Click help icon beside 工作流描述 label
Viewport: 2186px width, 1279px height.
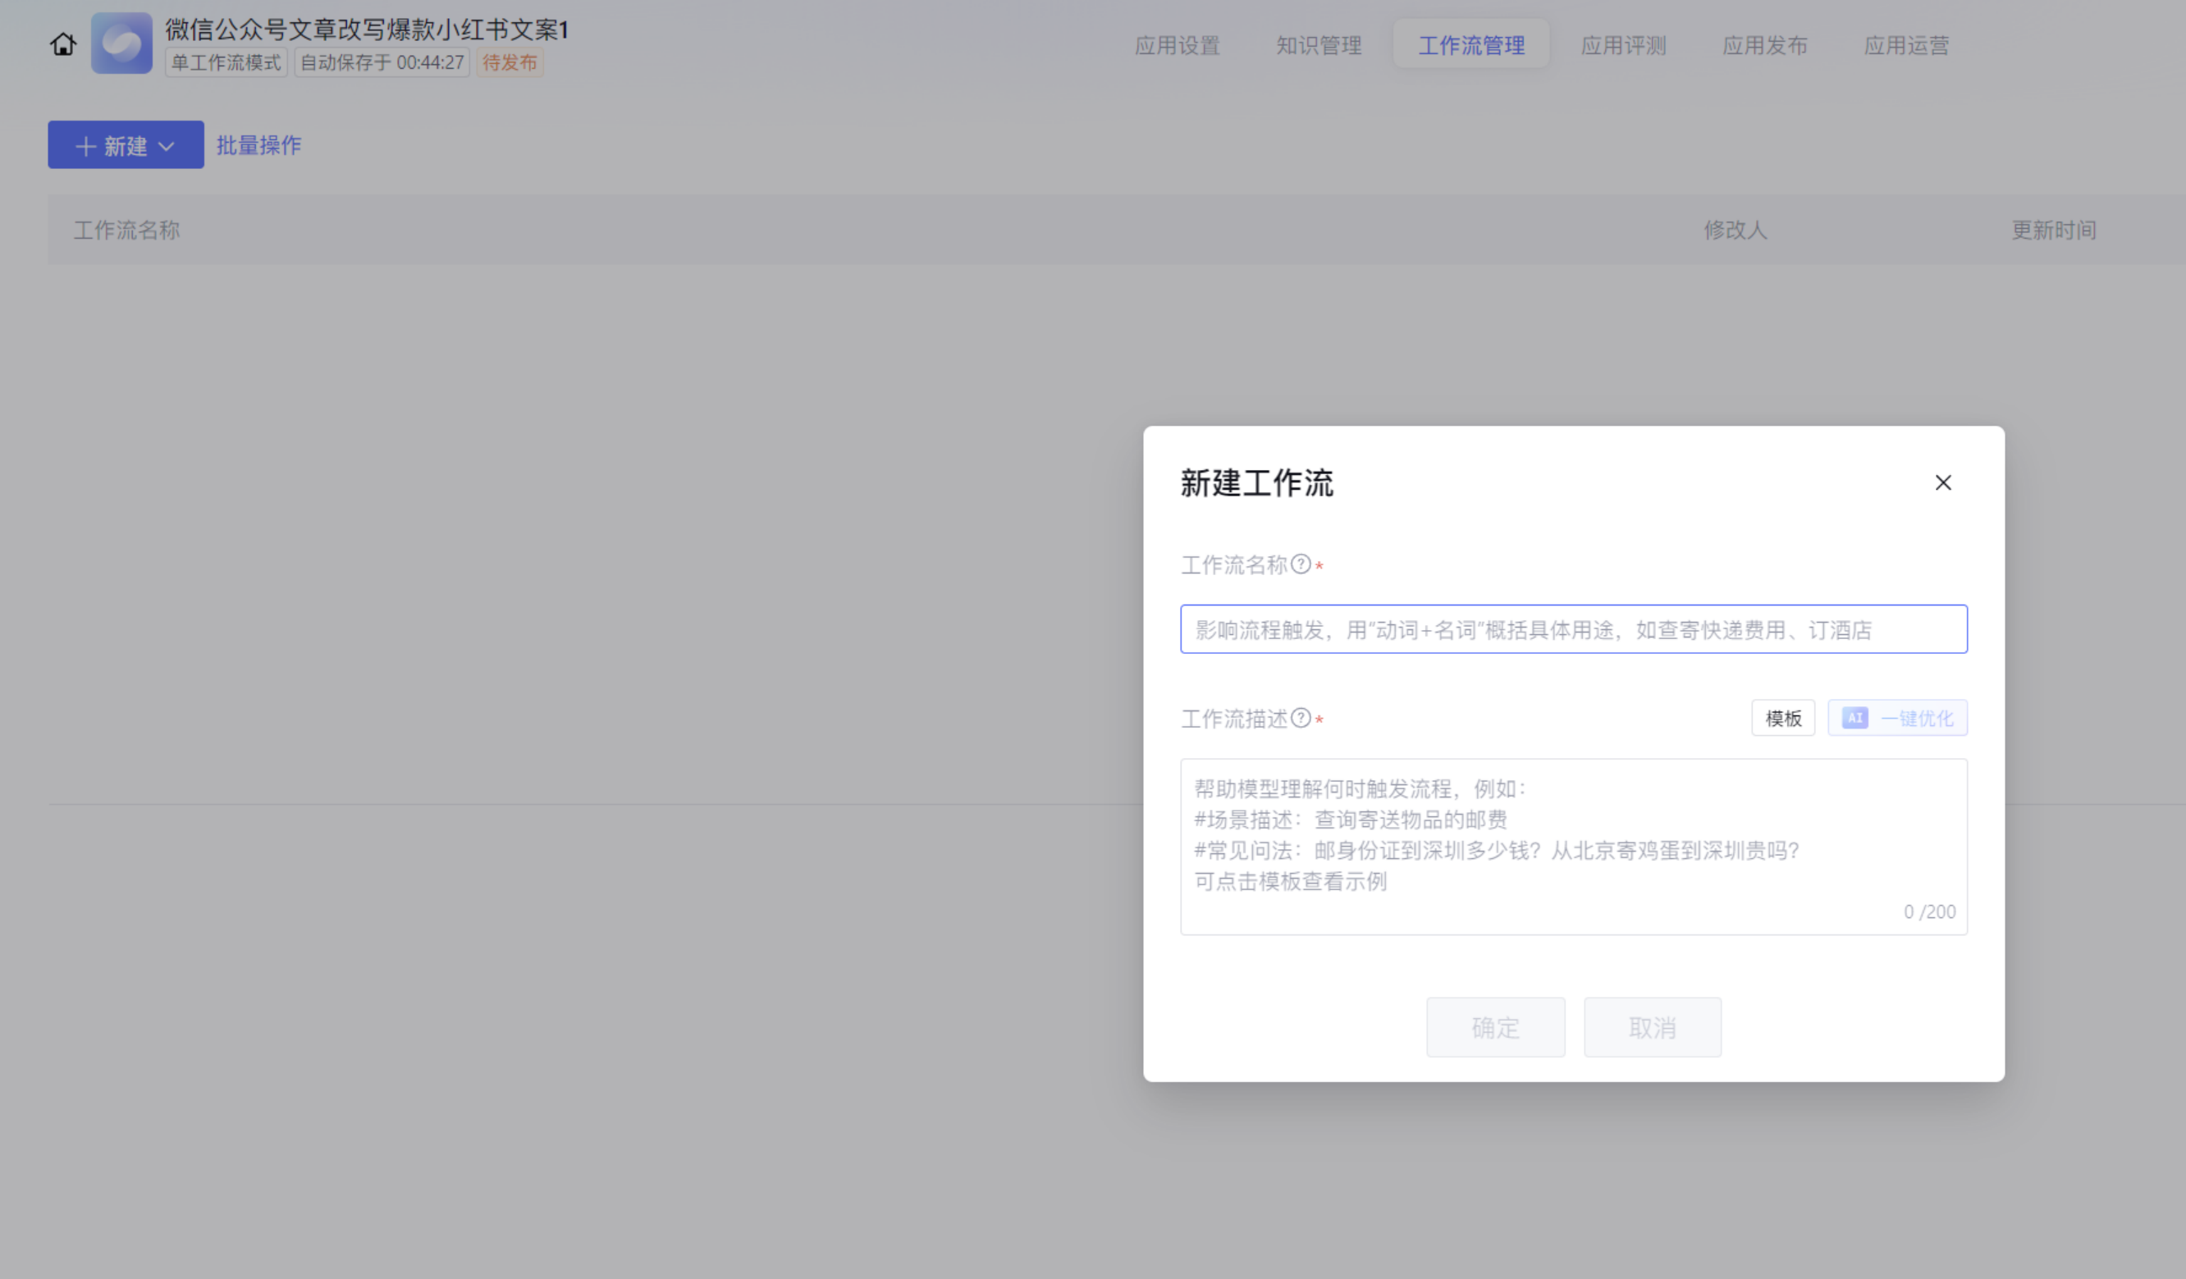pos(1301,718)
